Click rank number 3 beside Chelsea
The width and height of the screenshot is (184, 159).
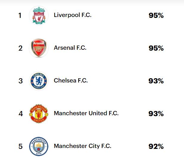[x=21, y=81]
